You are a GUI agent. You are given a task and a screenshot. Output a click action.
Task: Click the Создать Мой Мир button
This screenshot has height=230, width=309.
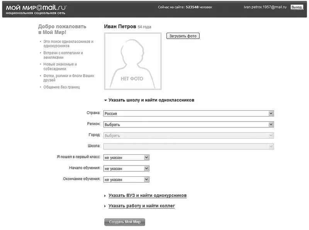pos(124,222)
